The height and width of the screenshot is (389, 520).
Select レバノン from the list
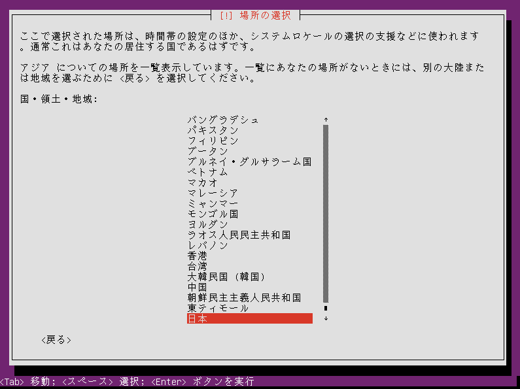(250, 245)
